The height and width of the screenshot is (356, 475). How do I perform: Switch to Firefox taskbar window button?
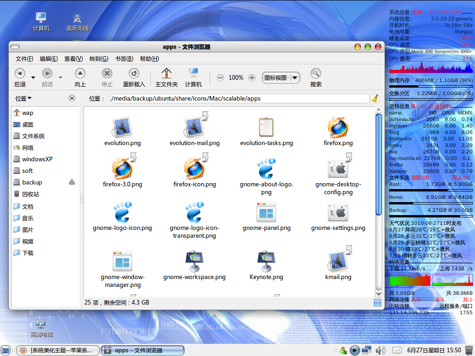[x=58, y=350]
